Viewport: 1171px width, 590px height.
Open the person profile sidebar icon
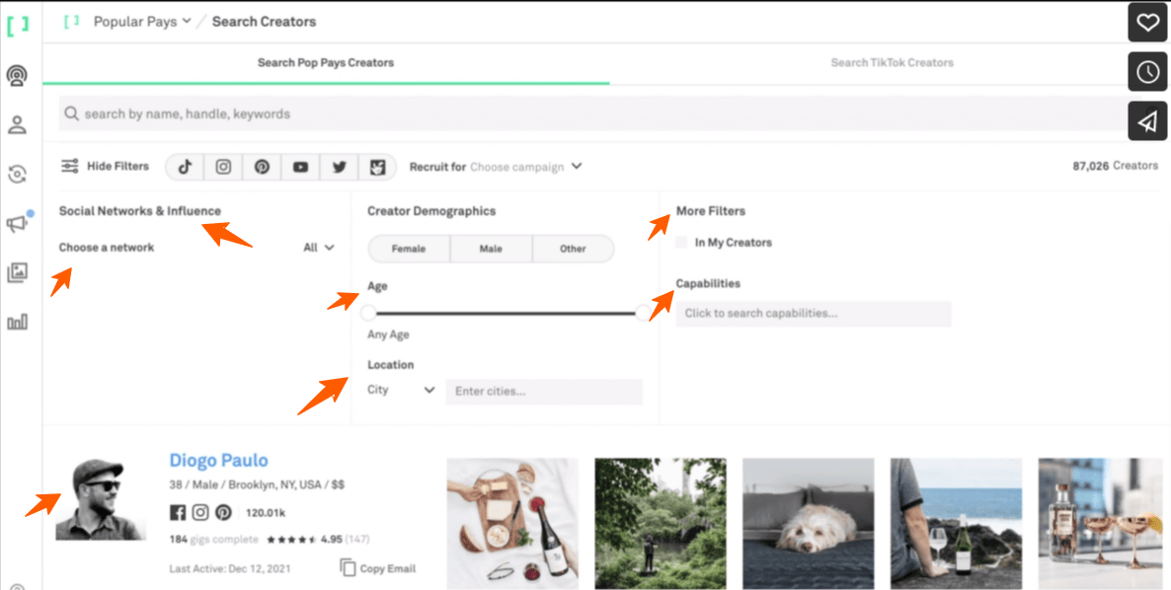pyautogui.click(x=17, y=124)
